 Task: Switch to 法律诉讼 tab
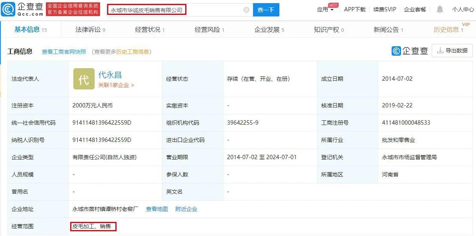click(90, 29)
